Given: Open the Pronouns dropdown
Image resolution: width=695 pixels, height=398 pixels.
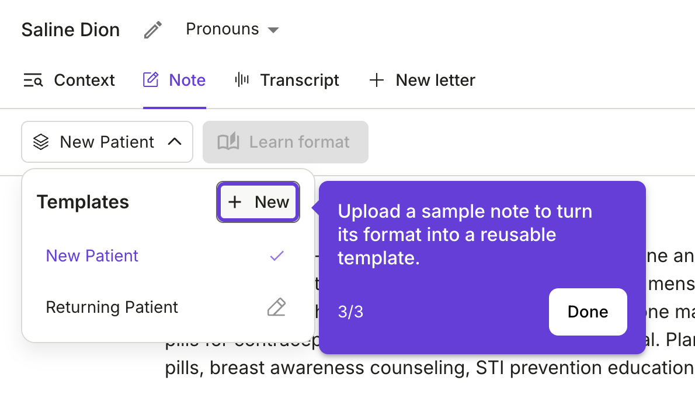Looking at the screenshot, I should 232,29.
